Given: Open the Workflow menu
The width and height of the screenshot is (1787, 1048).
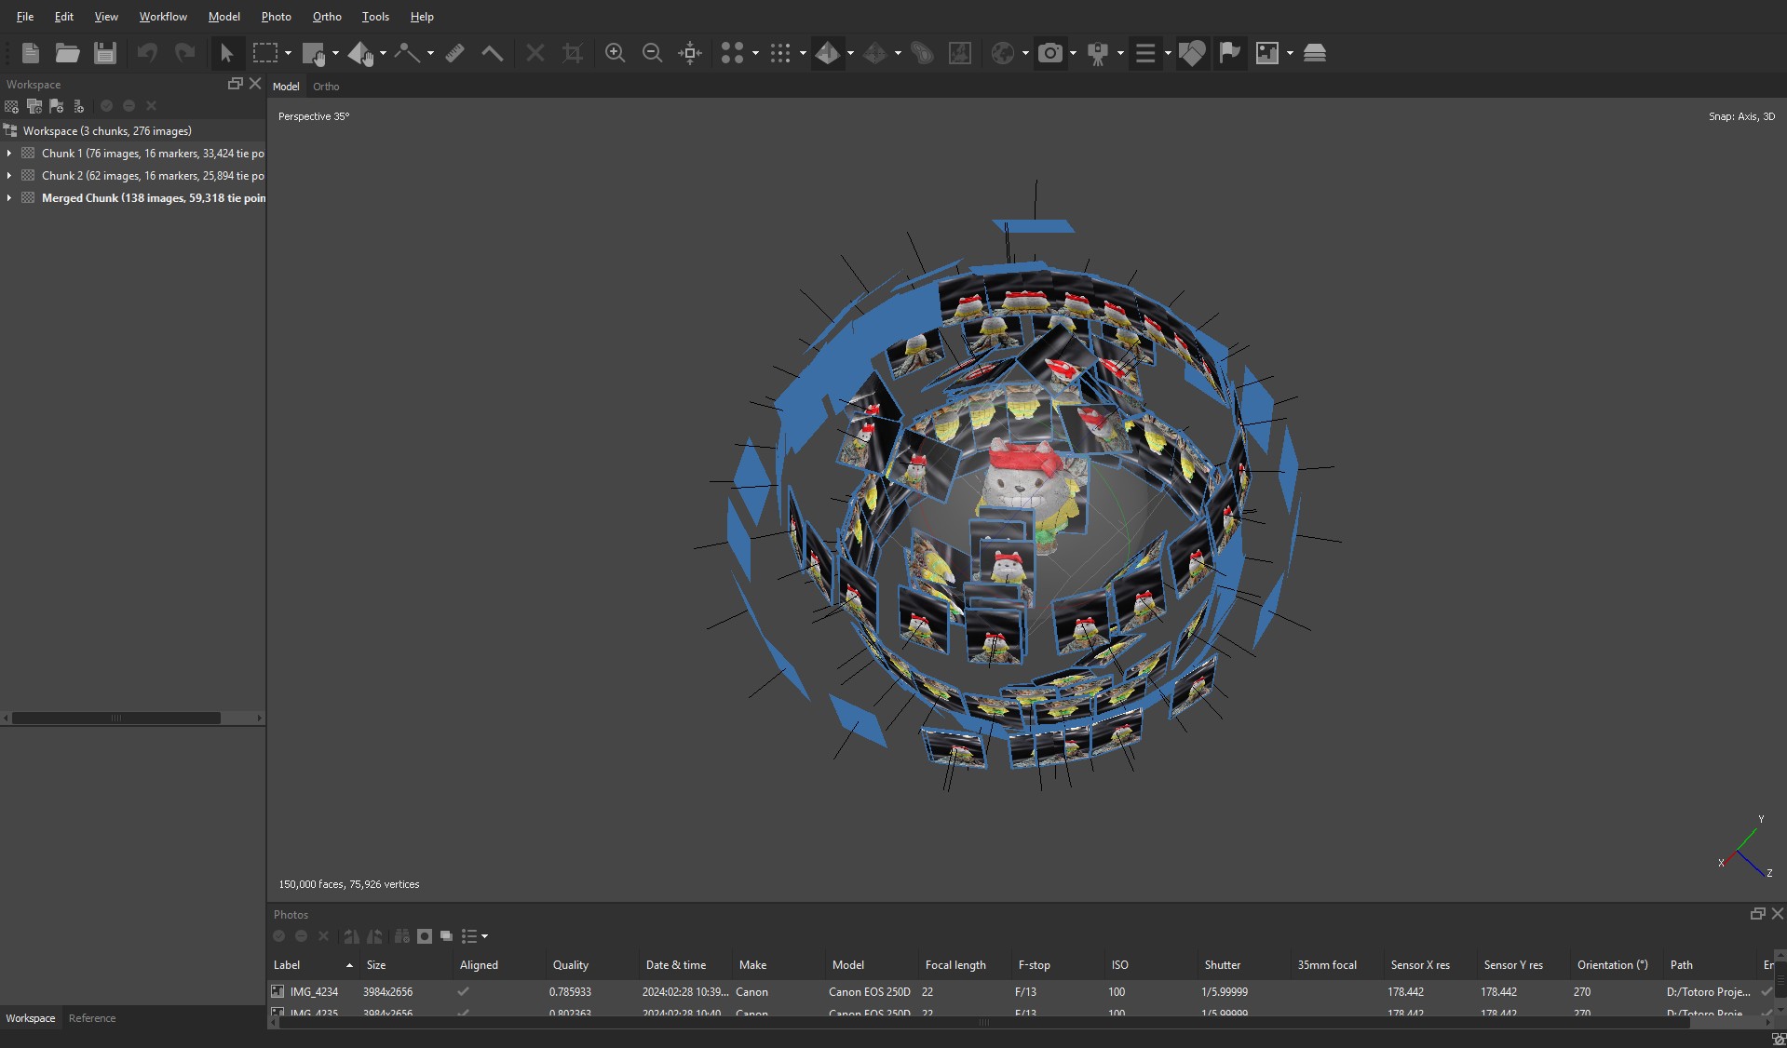Looking at the screenshot, I should (163, 17).
